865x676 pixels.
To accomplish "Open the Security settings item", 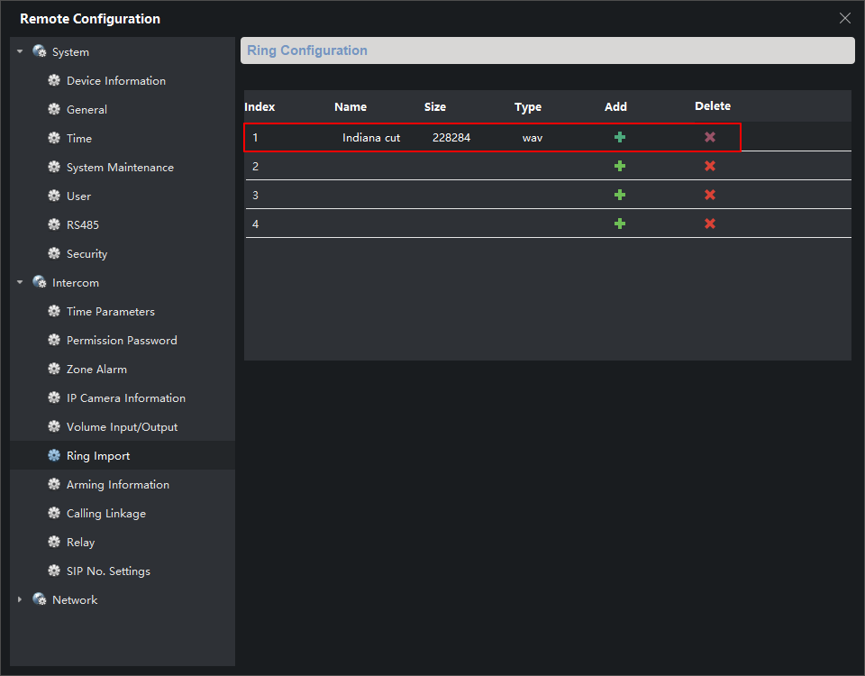I will (x=86, y=254).
